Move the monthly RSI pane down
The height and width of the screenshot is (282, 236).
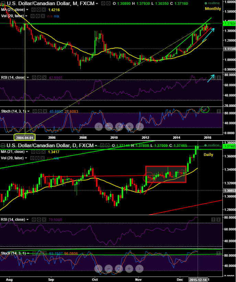tap(219, 77)
